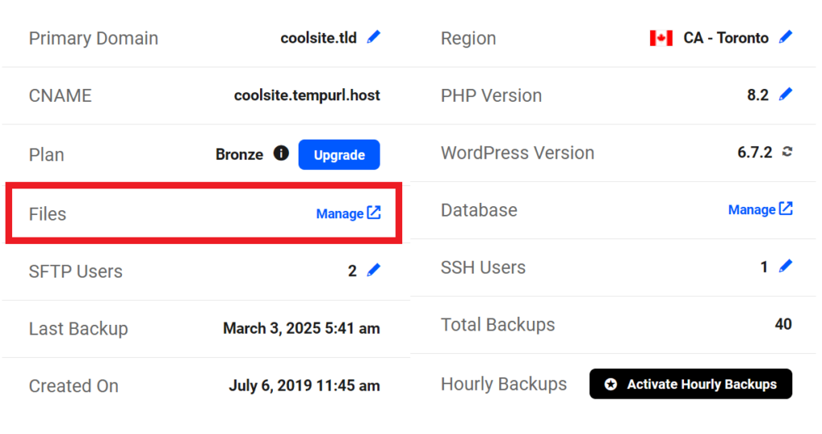Click the Created On label
Screen dimensions: 822x434
pos(74,386)
